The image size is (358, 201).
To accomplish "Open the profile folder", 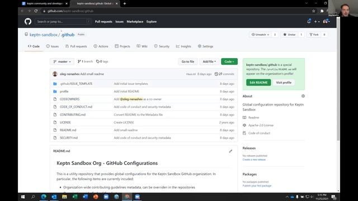I will 64,92.
